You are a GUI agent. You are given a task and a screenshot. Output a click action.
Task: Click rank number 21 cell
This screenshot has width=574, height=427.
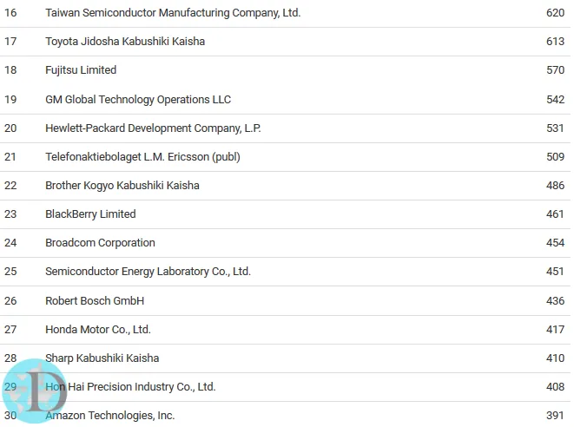coord(10,157)
